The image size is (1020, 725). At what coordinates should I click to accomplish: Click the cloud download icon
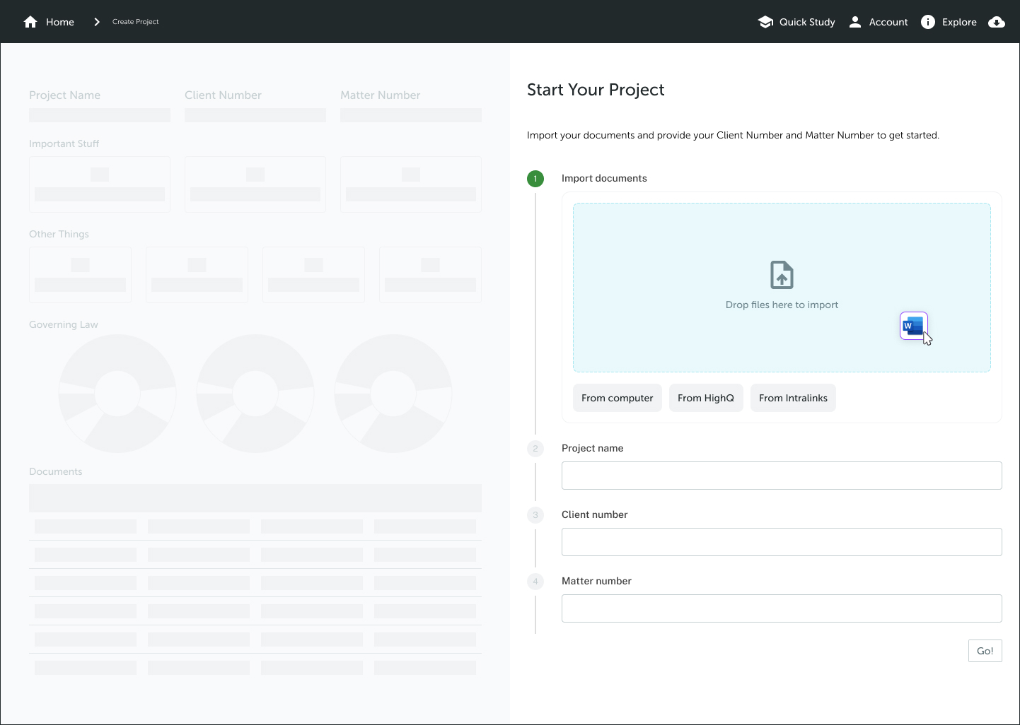[x=997, y=22]
